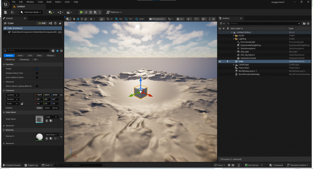Toggle rotation snapping icon next to 10°

(x=126, y=19)
